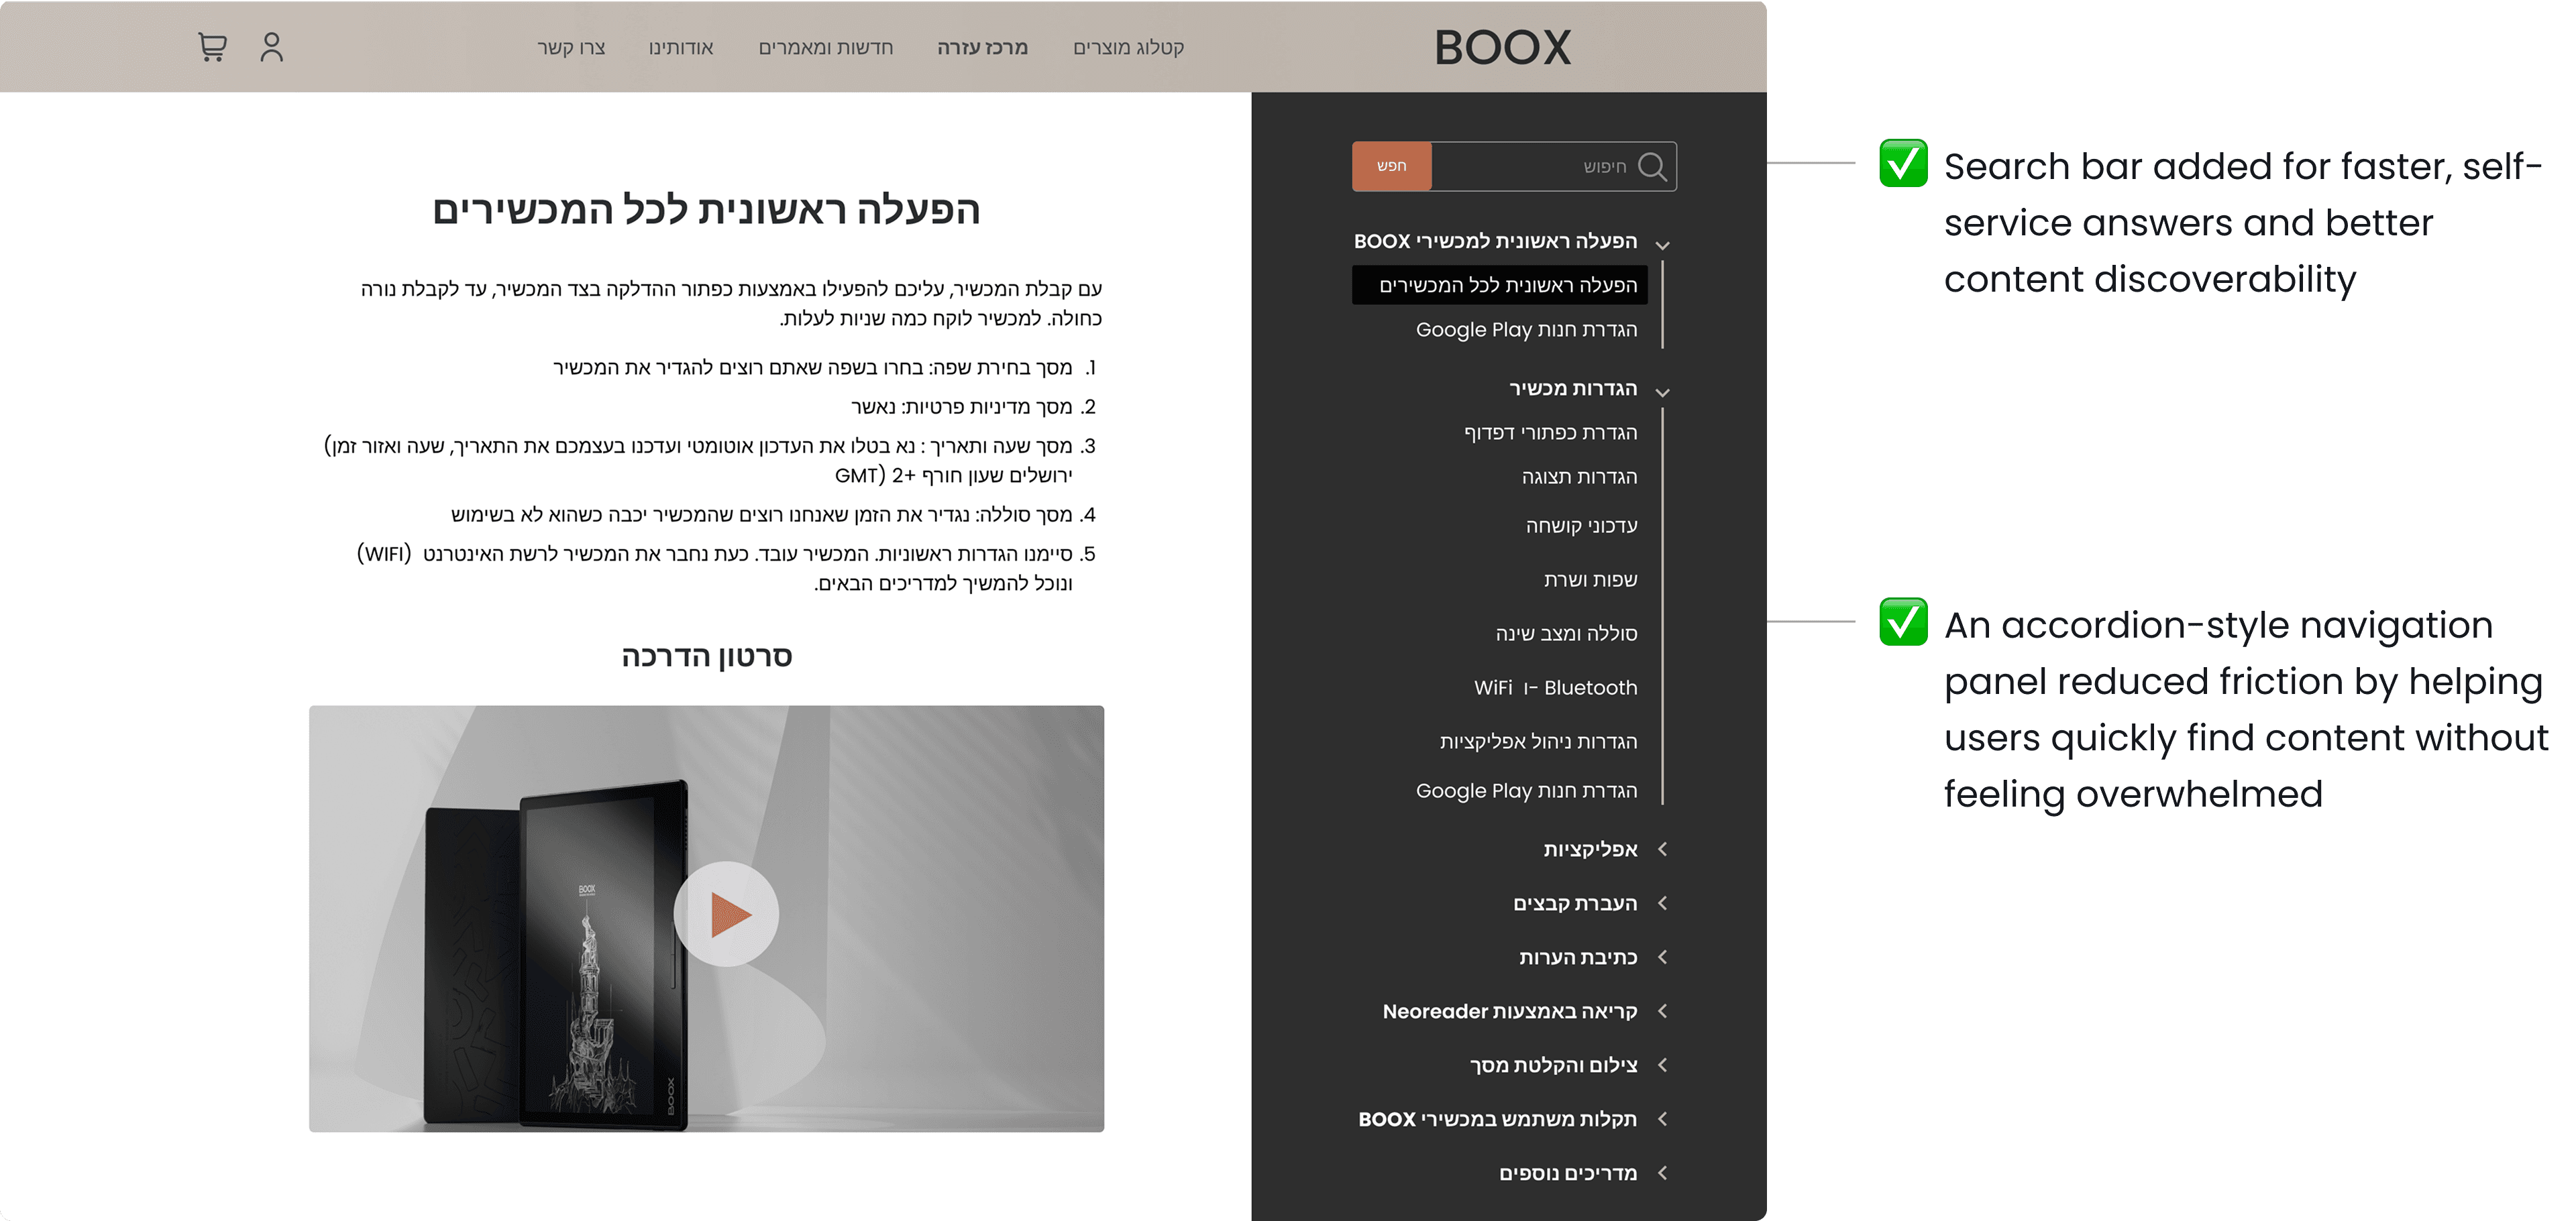Go to the BOOX logo homepage
Screen dimensions: 2576x1221
(1502, 47)
